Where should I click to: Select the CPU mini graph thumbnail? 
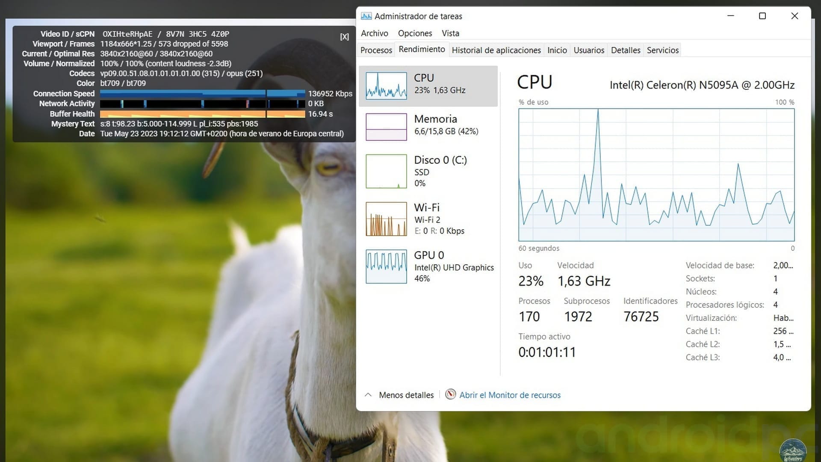(386, 86)
